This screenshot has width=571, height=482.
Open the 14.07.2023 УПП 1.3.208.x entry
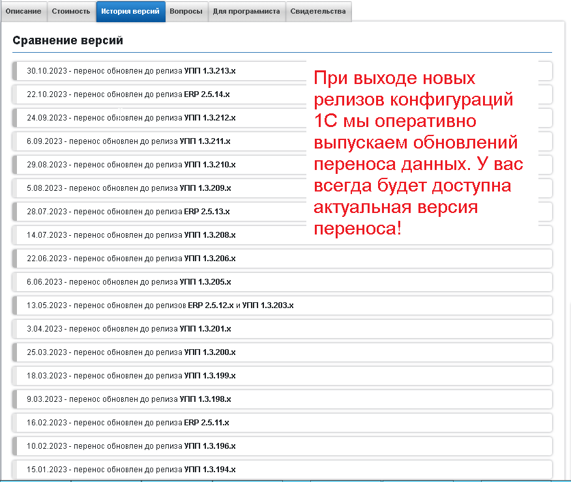130,235
